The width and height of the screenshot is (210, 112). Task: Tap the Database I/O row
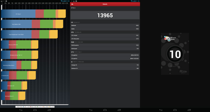point(105,68)
